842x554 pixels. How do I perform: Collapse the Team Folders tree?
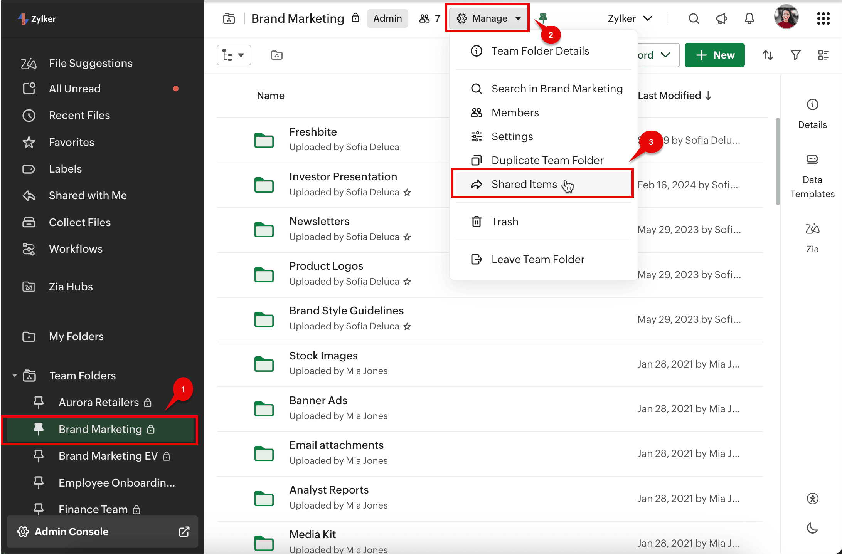[15, 376]
